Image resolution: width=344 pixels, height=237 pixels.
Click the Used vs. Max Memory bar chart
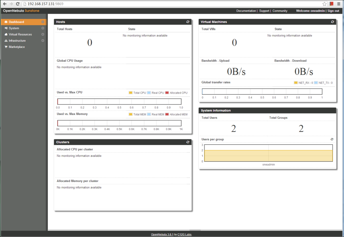119,123
